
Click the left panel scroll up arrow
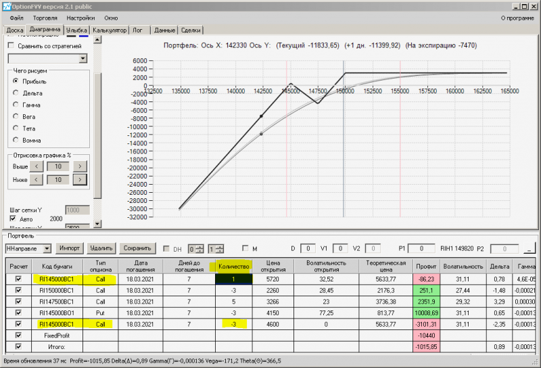click(x=97, y=40)
